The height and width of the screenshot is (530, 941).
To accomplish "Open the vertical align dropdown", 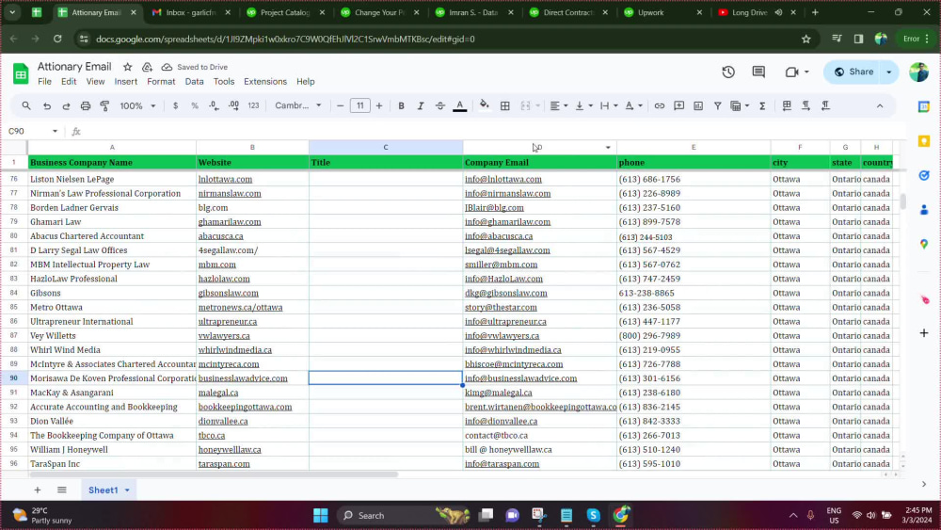I will point(583,105).
